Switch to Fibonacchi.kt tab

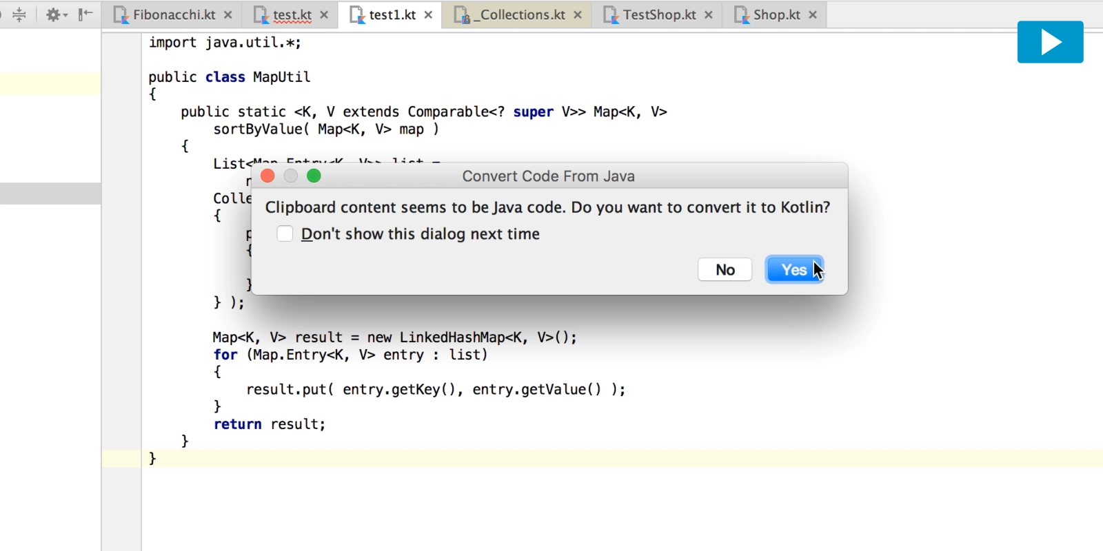tap(174, 14)
